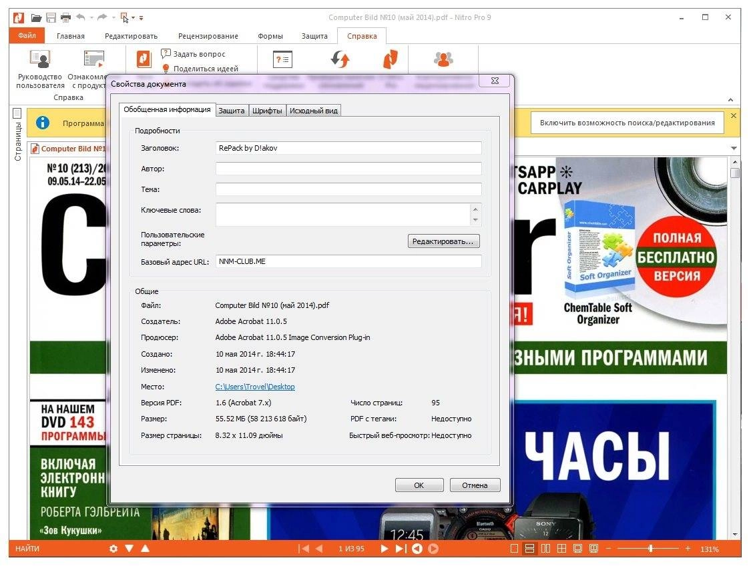Adjust the zoom slider handle
The height and width of the screenshot is (570, 753).
click(651, 549)
